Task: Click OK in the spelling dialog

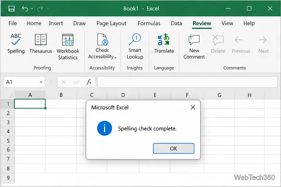Action: point(173,148)
